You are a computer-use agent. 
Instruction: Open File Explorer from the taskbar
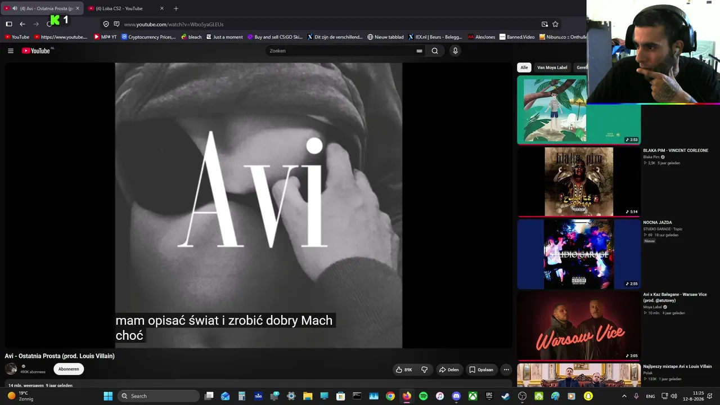tap(308, 396)
